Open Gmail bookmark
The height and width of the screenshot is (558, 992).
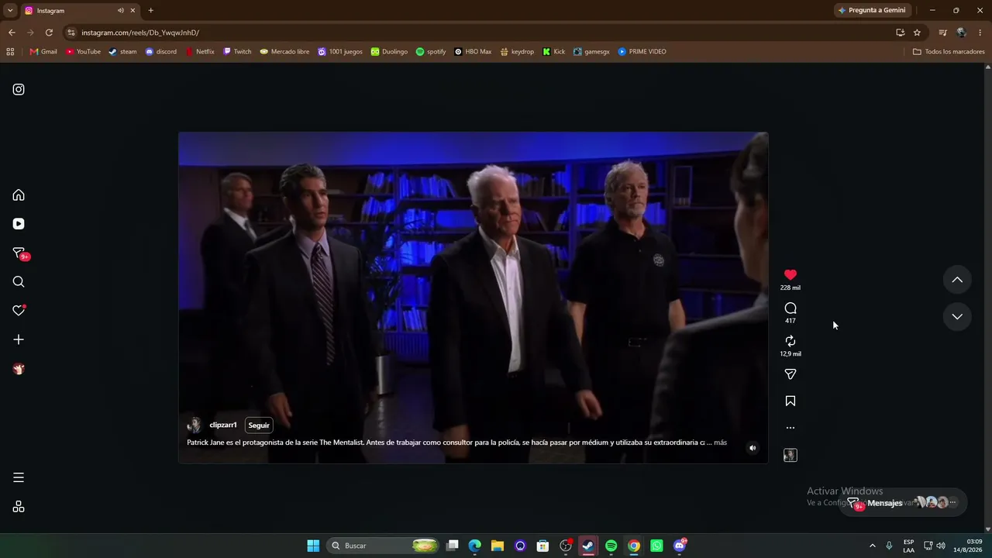(43, 52)
